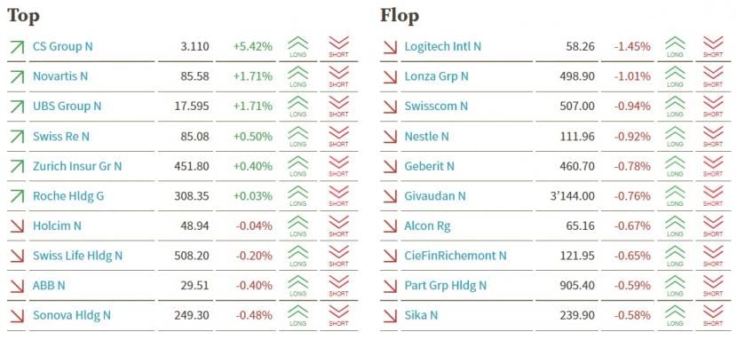Click the SHORT icon for Nestle N
The image size is (737, 340).
[x=713, y=136]
